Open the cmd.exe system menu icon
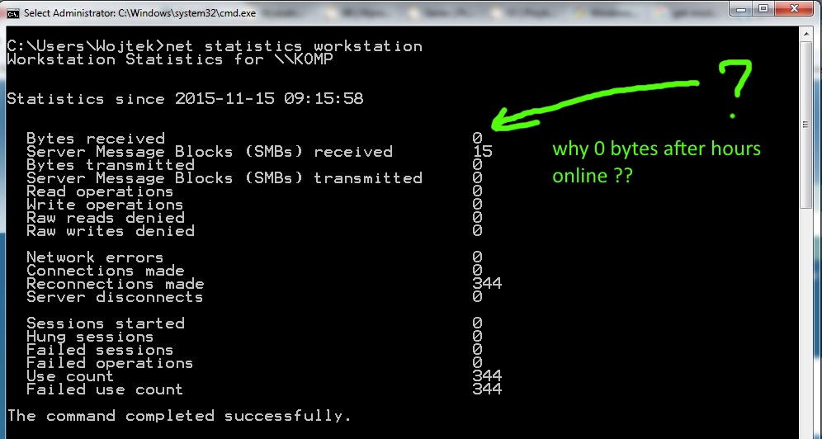Screen dimensions: 822x439 [13, 12]
